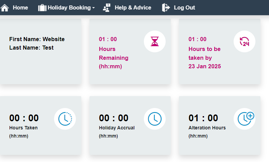
Task: Open Help & Advice link
Action: [127, 8]
